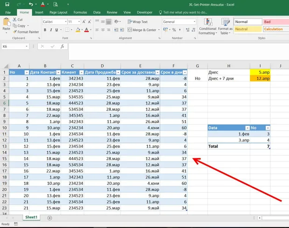This screenshot has width=289, height=228.
Task: Open the font size 11 dropdown
Action: (79, 22)
